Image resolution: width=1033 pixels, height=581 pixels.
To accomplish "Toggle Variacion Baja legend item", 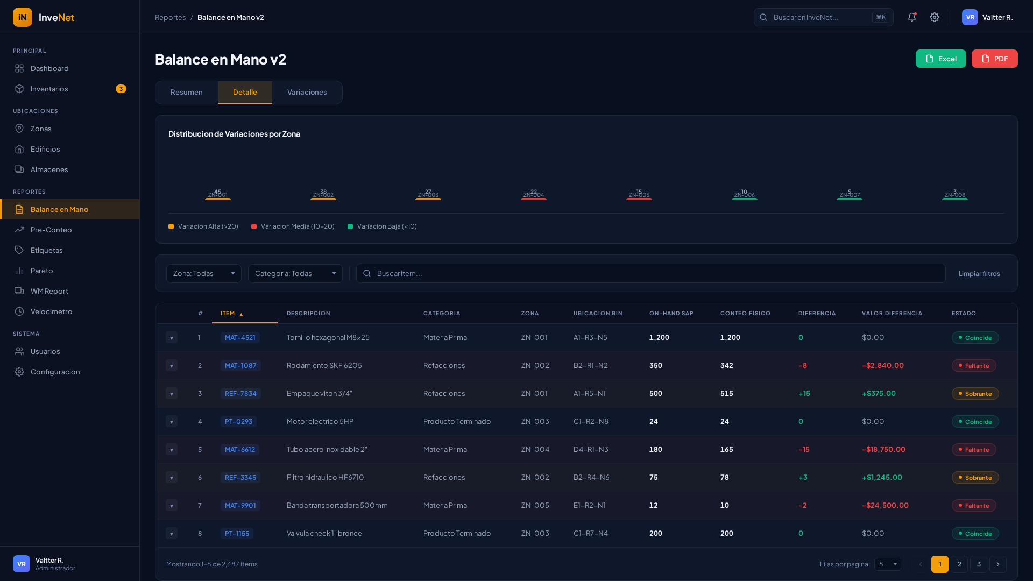I will point(382,226).
